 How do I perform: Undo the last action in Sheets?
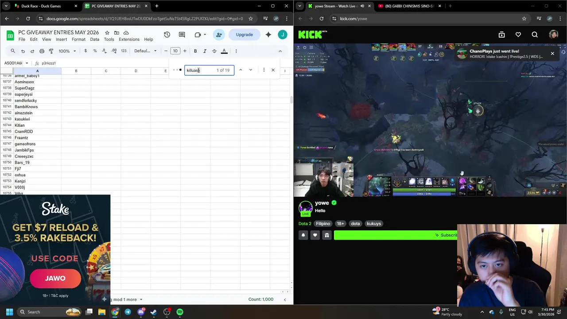(x=23, y=51)
